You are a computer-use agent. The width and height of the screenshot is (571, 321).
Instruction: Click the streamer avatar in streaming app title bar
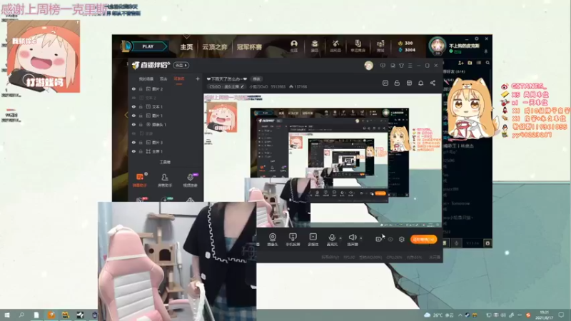(x=368, y=66)
